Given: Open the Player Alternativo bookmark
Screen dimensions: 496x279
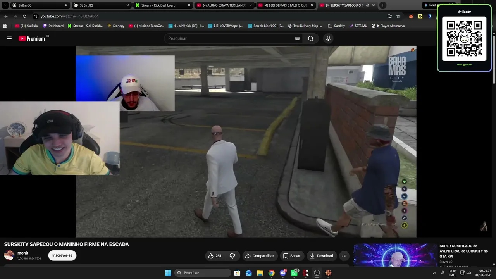Looking at the screenshot, I should pos(388,26).
